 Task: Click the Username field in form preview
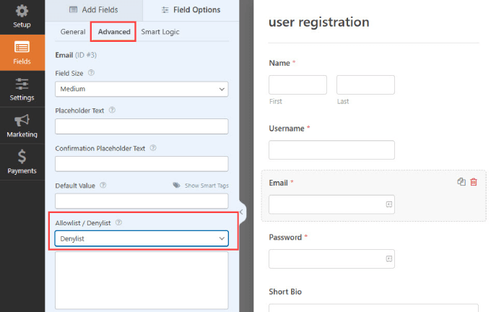tap(331, 149)
